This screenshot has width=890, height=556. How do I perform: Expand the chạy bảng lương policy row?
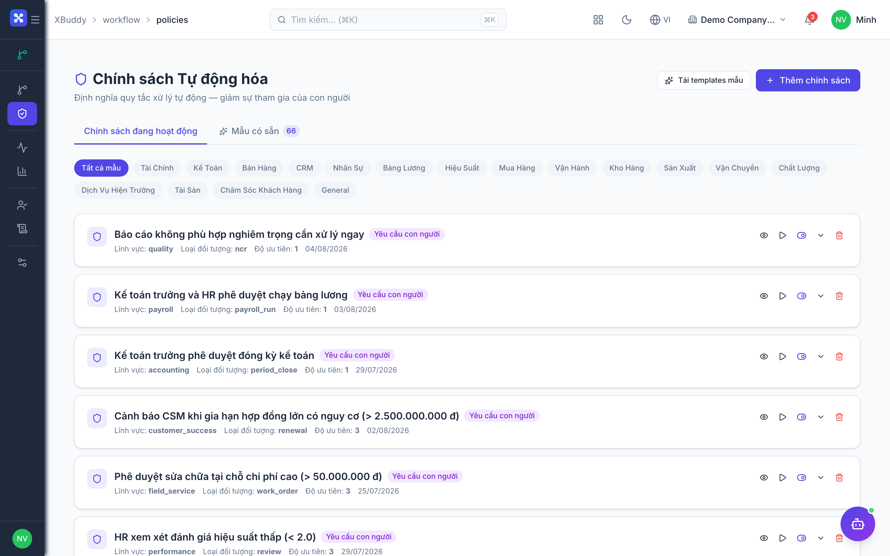coord(820,296)
